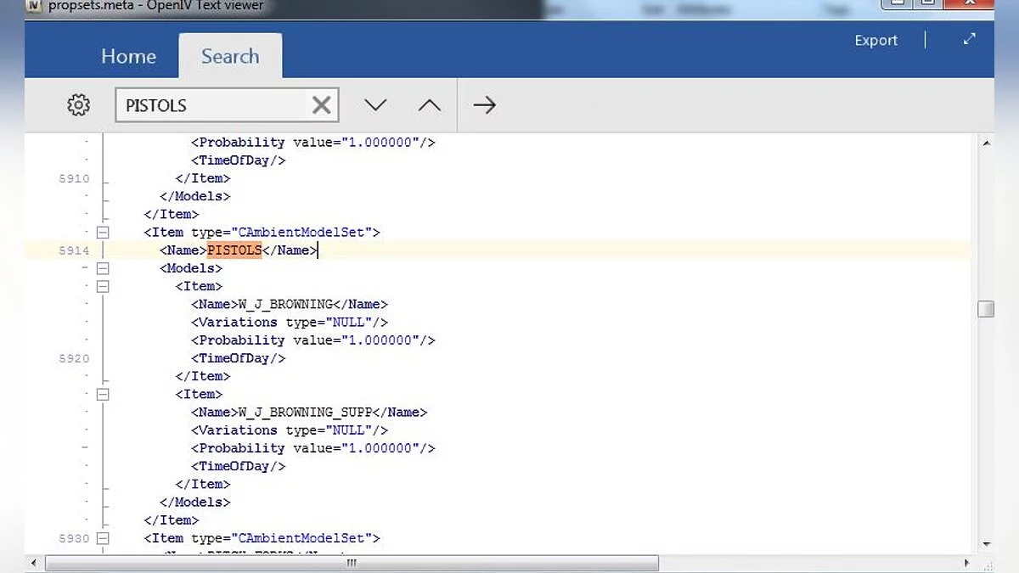Click line number 5930 in the gutter
1019x573 pixels.
click(x=74, y=538)
